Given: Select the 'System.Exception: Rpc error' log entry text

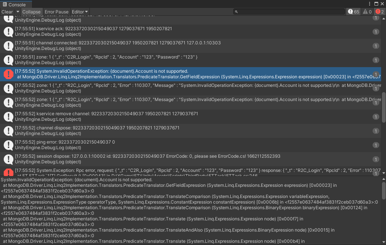Looking at the screenshot, I should 198,170.
